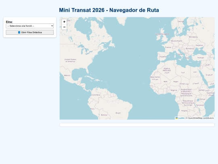Click the 'Kenya' label on the map
Viewport: 218px width, 164px height.
[202, 99]
